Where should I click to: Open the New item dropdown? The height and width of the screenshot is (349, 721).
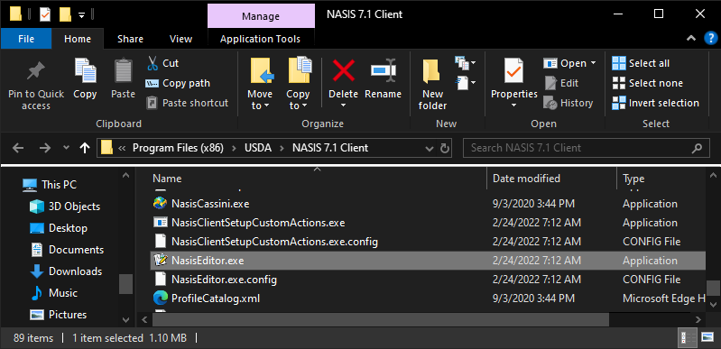[466, 62]
